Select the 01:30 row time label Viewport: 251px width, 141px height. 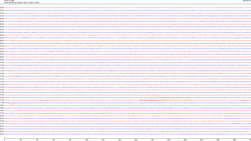[2, 16]
